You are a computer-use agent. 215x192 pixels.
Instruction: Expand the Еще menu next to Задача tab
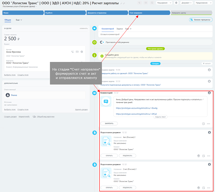pos(128,29)
